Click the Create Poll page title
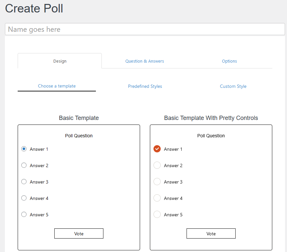Screen dimensions: 287x252 34,9
